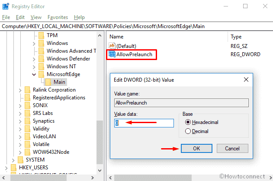Expand the Ralink Corporation key
Screen dimensions: 273x181
point(20,90)
